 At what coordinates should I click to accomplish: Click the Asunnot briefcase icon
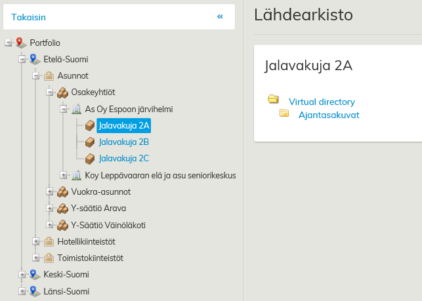click(x=49, y=76)
